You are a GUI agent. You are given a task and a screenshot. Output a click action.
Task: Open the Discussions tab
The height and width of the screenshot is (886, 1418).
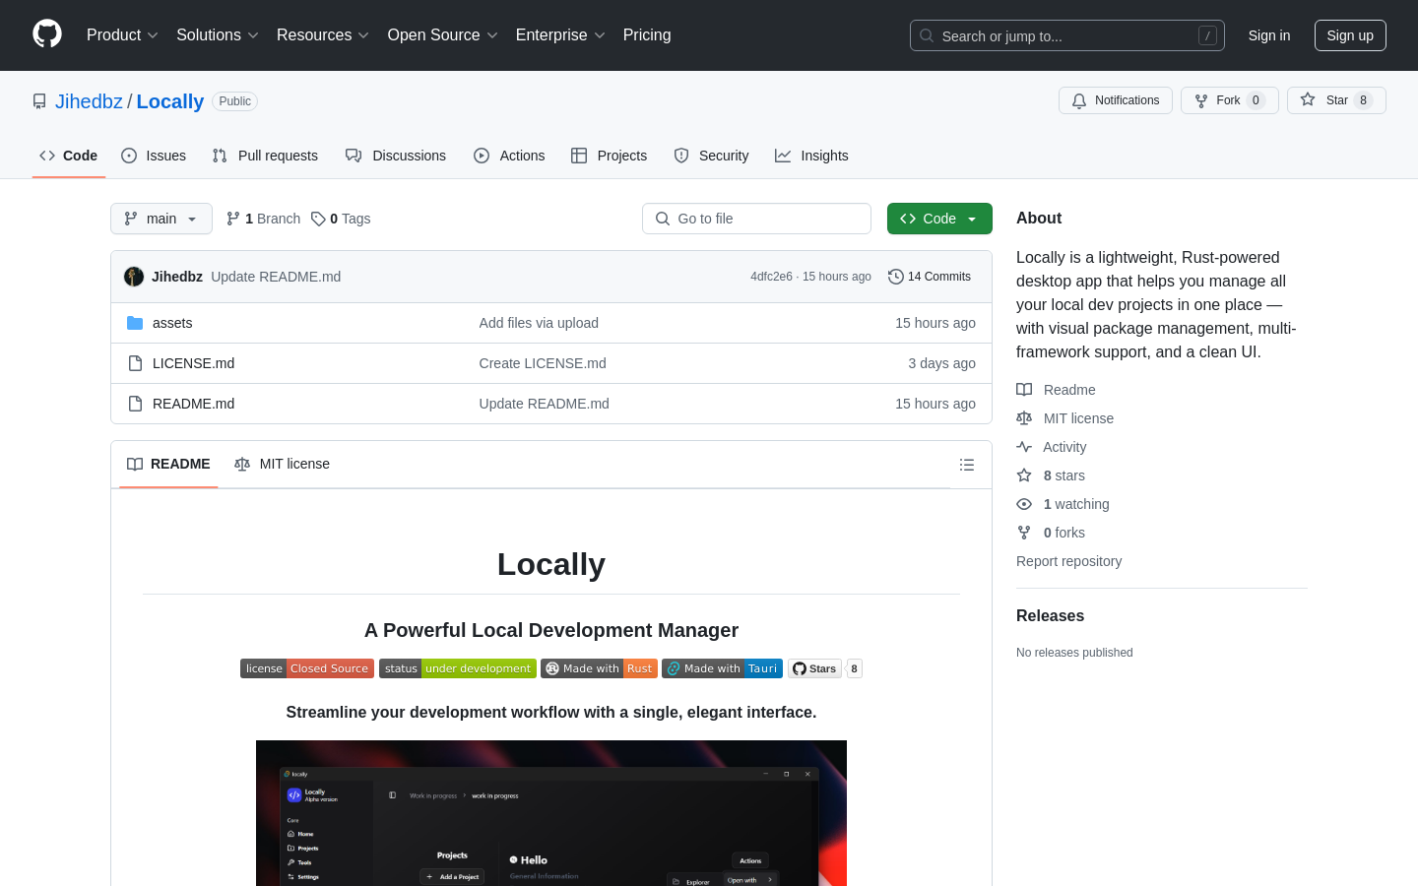click(396, 156)
